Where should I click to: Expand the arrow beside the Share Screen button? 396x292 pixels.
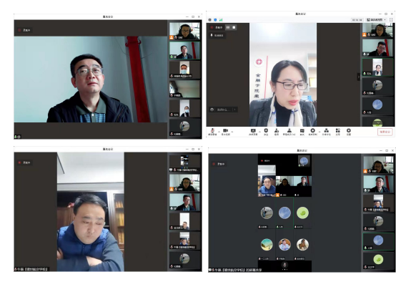pos(259,132)
